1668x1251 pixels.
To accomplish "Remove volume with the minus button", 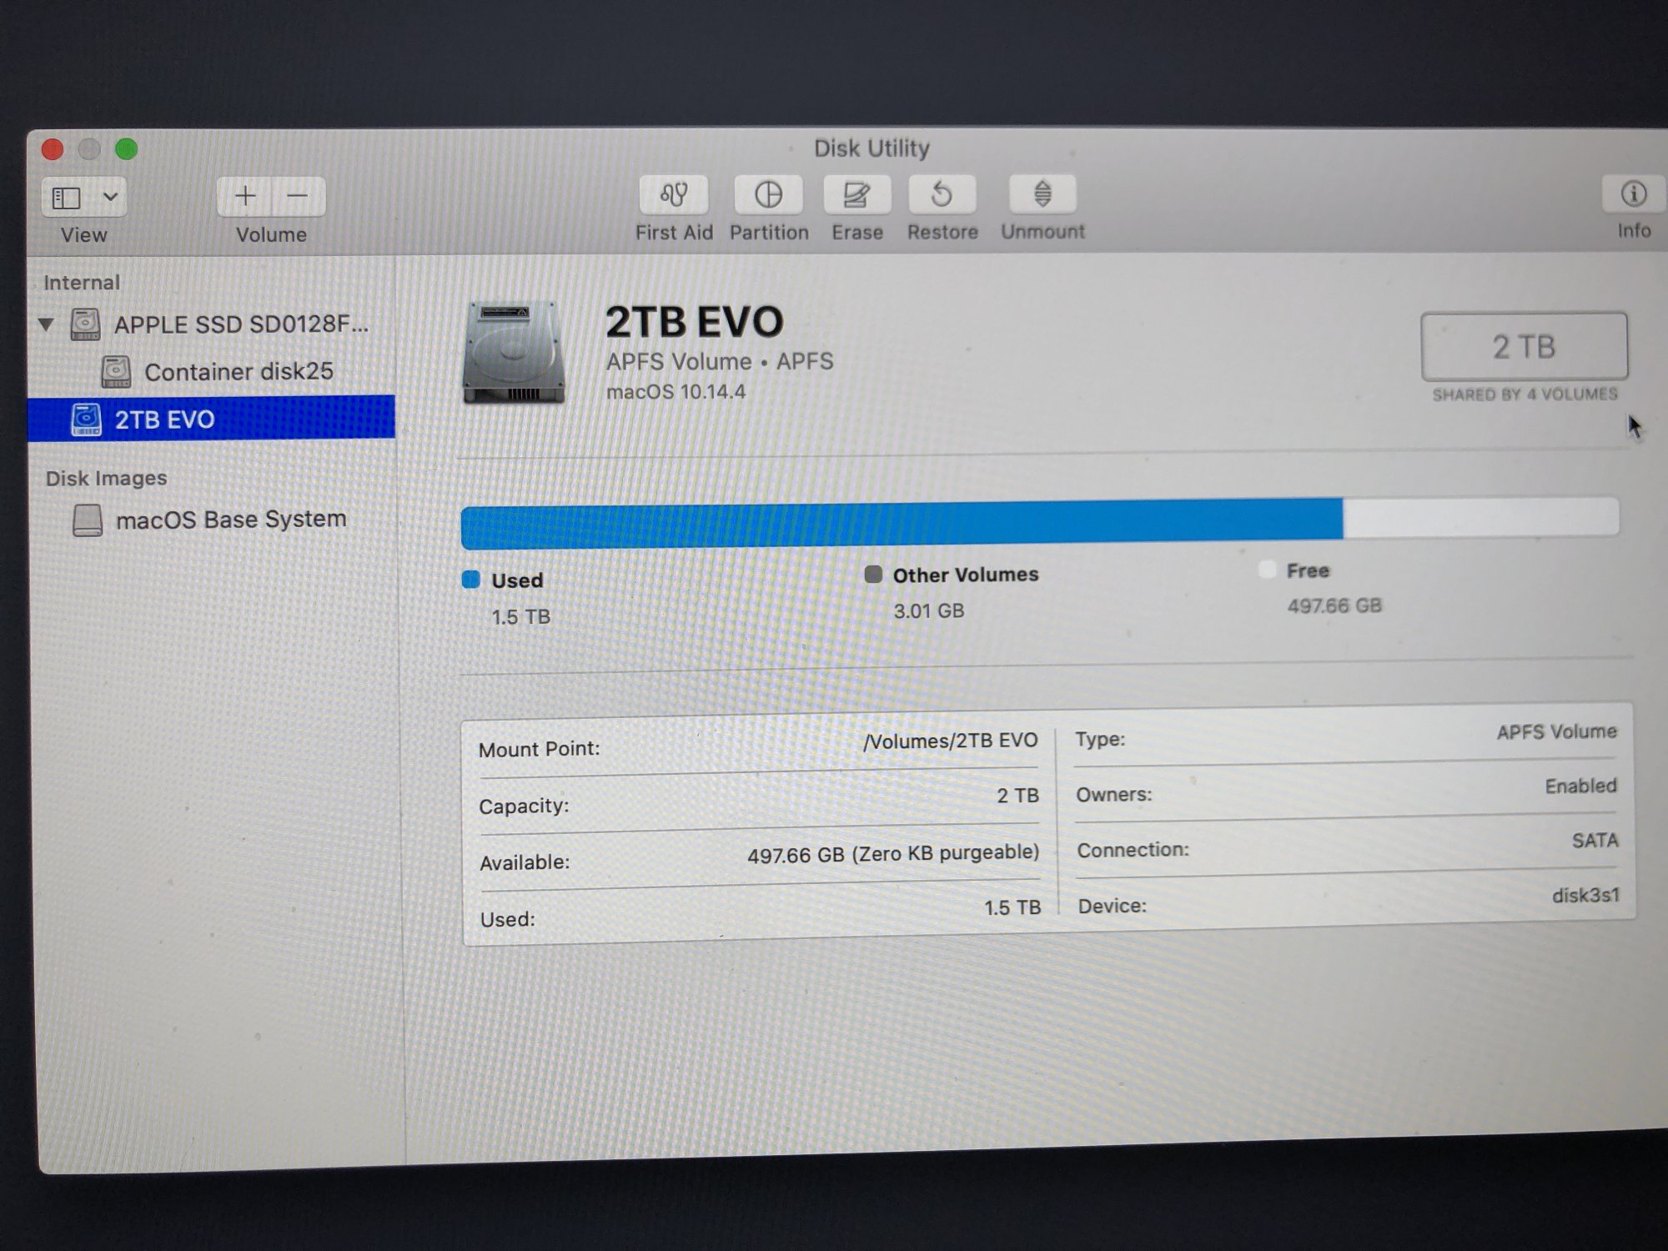I will (x=298, y=197).
